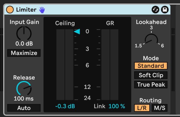Screen dimensions: 180x117
Task: Click the Link label text
Action: click(100, 106)
